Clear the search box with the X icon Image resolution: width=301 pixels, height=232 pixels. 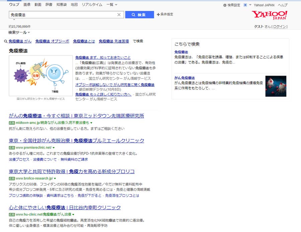click(119, 15)
